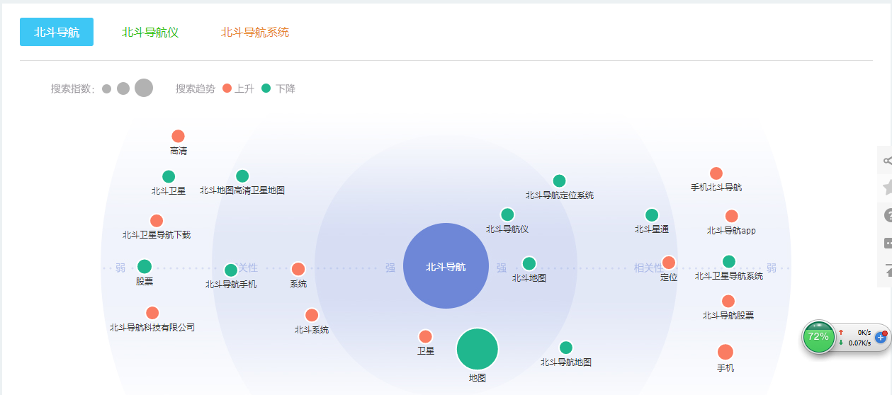
Task: Click the 下降 falling trend legend
Action: tap(278, 88)
